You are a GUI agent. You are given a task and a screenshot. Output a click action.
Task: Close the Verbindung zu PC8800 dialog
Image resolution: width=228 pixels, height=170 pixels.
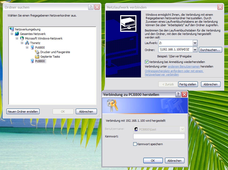click(x=184, y=94)
